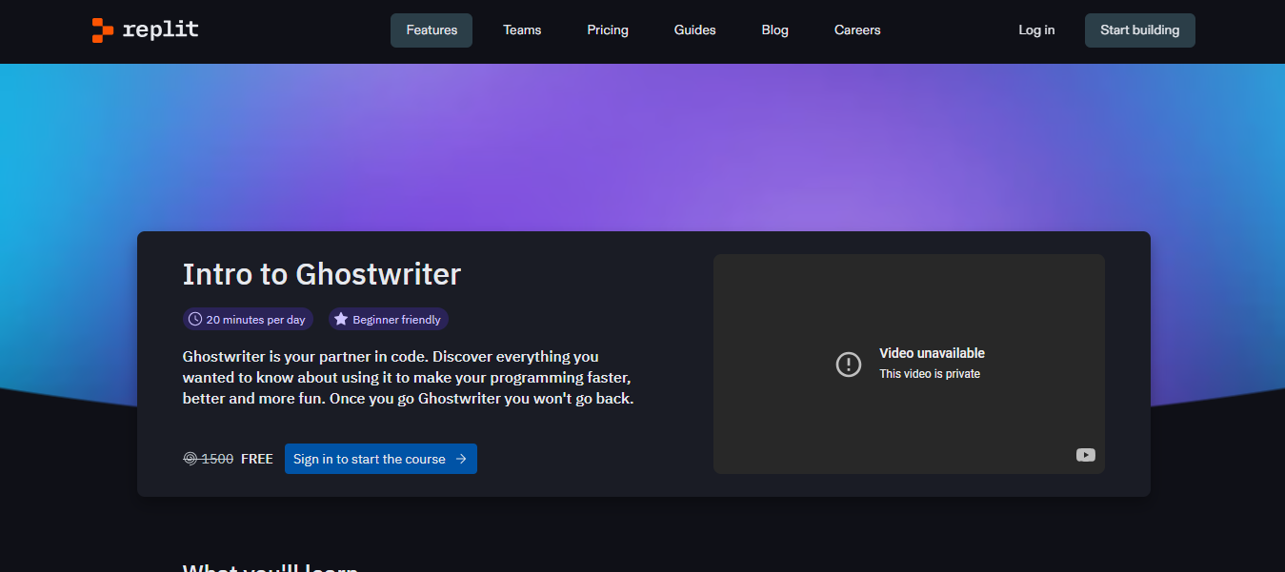The height and width of the screenshot is (572, 1285).
Task: Click the orange Replit logo icon
Action: click(103, 30)
